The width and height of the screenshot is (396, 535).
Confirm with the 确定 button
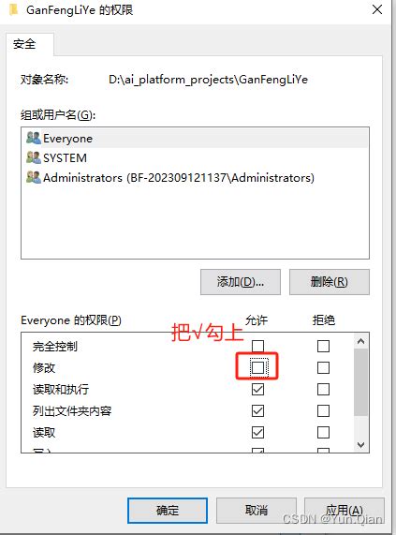168,511
